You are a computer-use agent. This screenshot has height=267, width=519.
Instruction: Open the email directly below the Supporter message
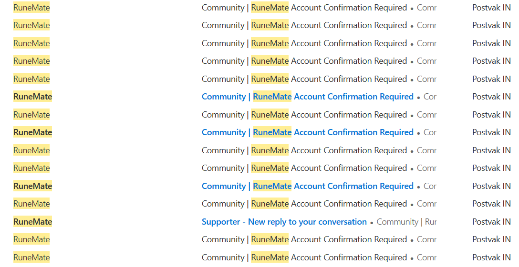click(304, 239)
